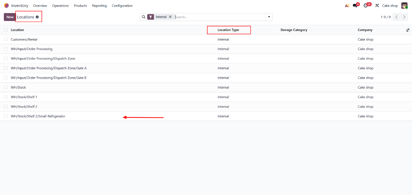Open the Configuration menu dropdown
This screenshot has height=195, width=412.
[122, 6]
